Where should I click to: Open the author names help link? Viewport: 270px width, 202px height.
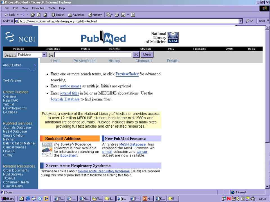tap(71, 86)
